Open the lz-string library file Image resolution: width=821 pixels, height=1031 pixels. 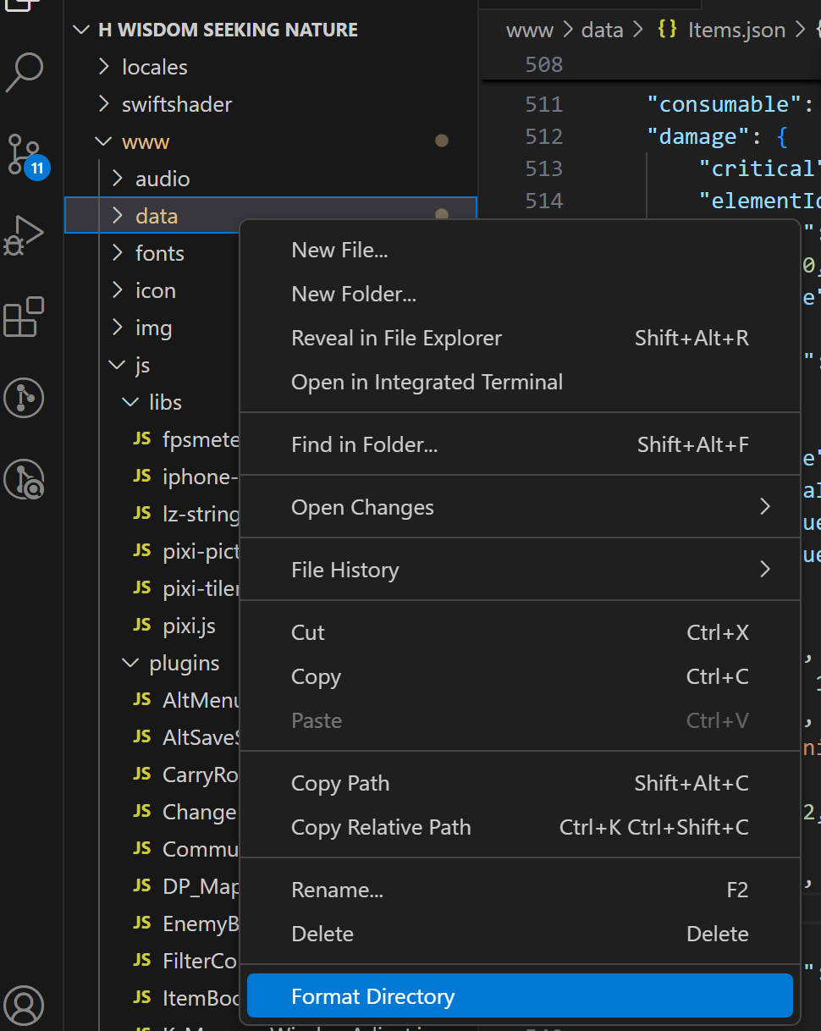click(x=201, y=514)
